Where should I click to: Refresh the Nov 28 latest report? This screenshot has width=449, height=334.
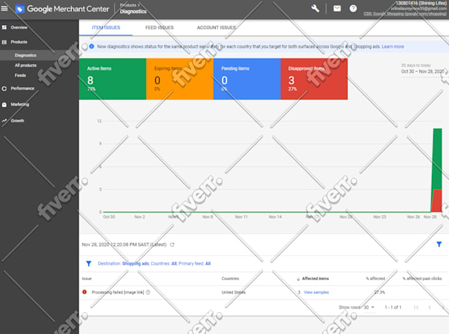(172, 245)
